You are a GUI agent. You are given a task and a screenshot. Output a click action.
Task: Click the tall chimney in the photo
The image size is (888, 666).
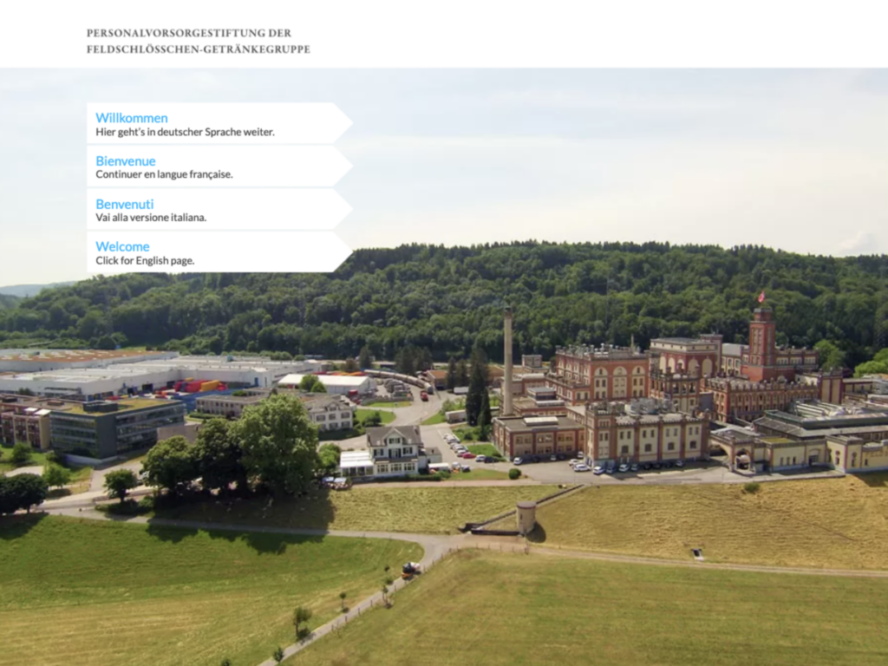click(x=507, y=360)
